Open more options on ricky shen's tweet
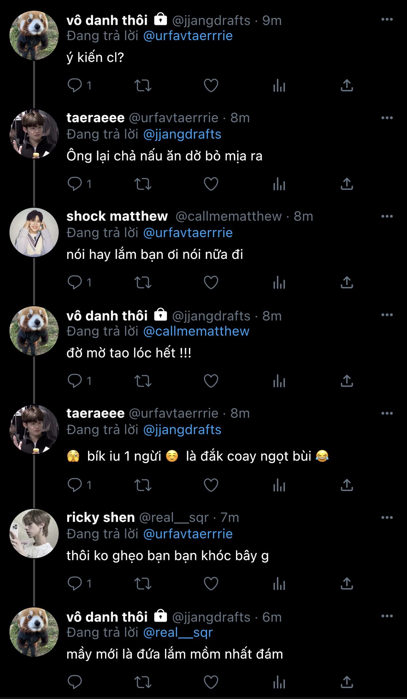 pyautogui.click(x=387, y=517)
